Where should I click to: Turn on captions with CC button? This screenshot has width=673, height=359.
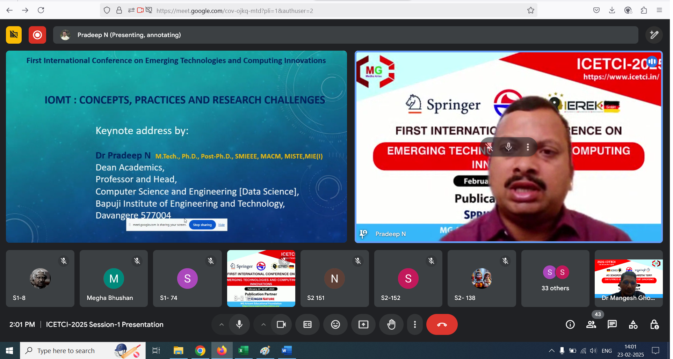[307, 324]
